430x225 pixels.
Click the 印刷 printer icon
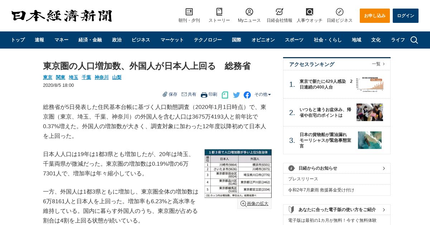(x=204, y=95)
